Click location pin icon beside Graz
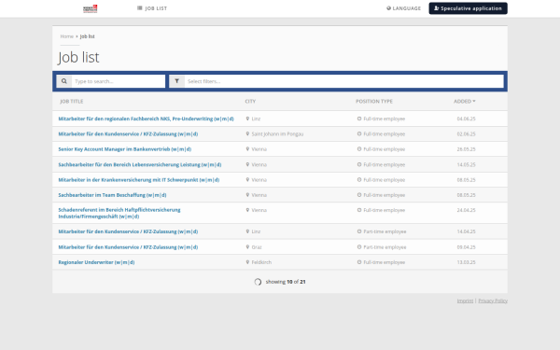Viewport: 560px width, 350px height. point(247,246)
